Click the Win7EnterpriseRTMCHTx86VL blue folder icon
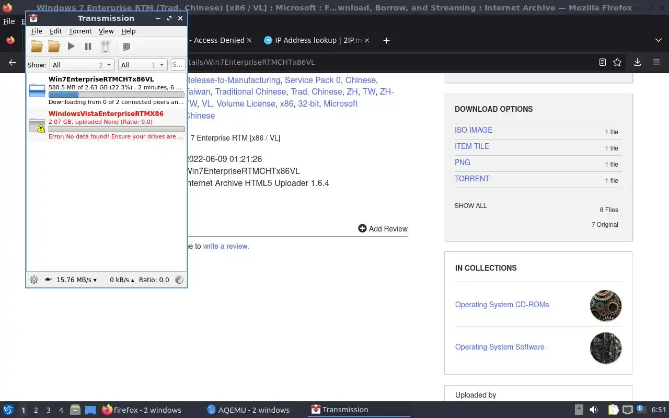 pyautogui.click(x=37, y=90)
